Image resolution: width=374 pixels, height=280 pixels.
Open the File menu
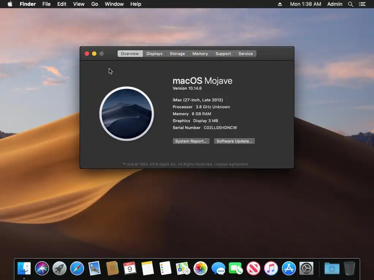point(46,4)
